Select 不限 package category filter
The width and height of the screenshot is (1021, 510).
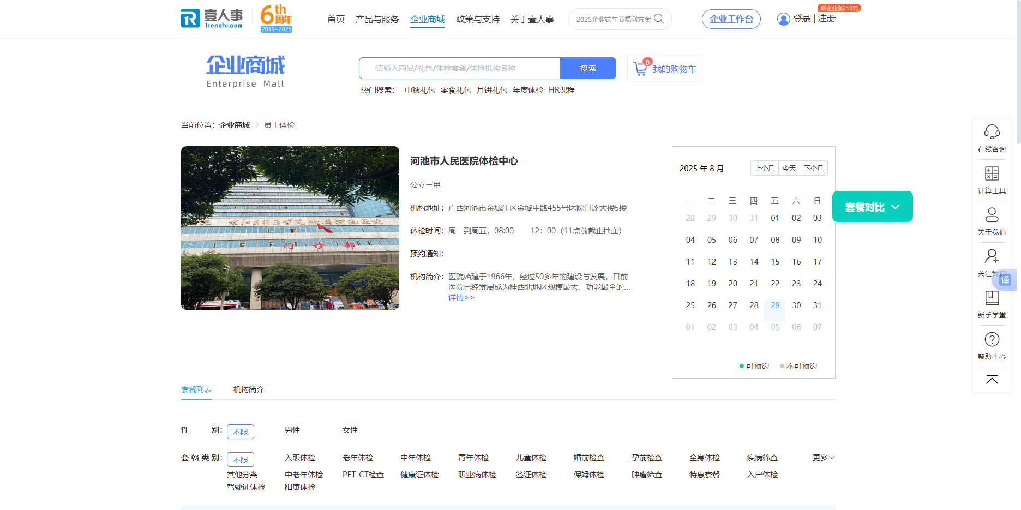(x=241, y=459)
